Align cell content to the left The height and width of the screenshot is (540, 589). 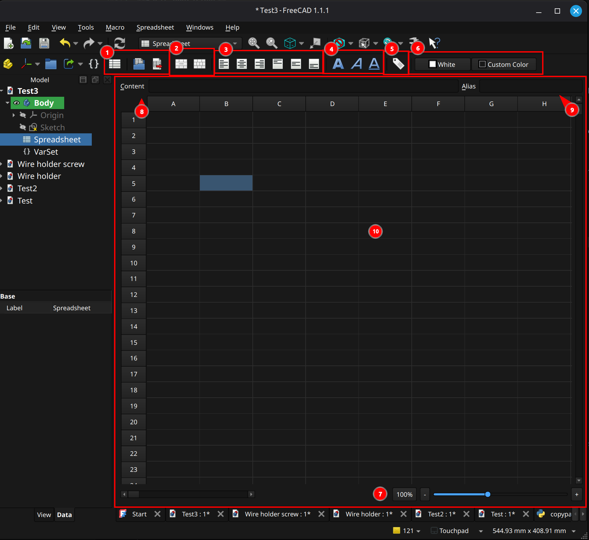[224, 64]
